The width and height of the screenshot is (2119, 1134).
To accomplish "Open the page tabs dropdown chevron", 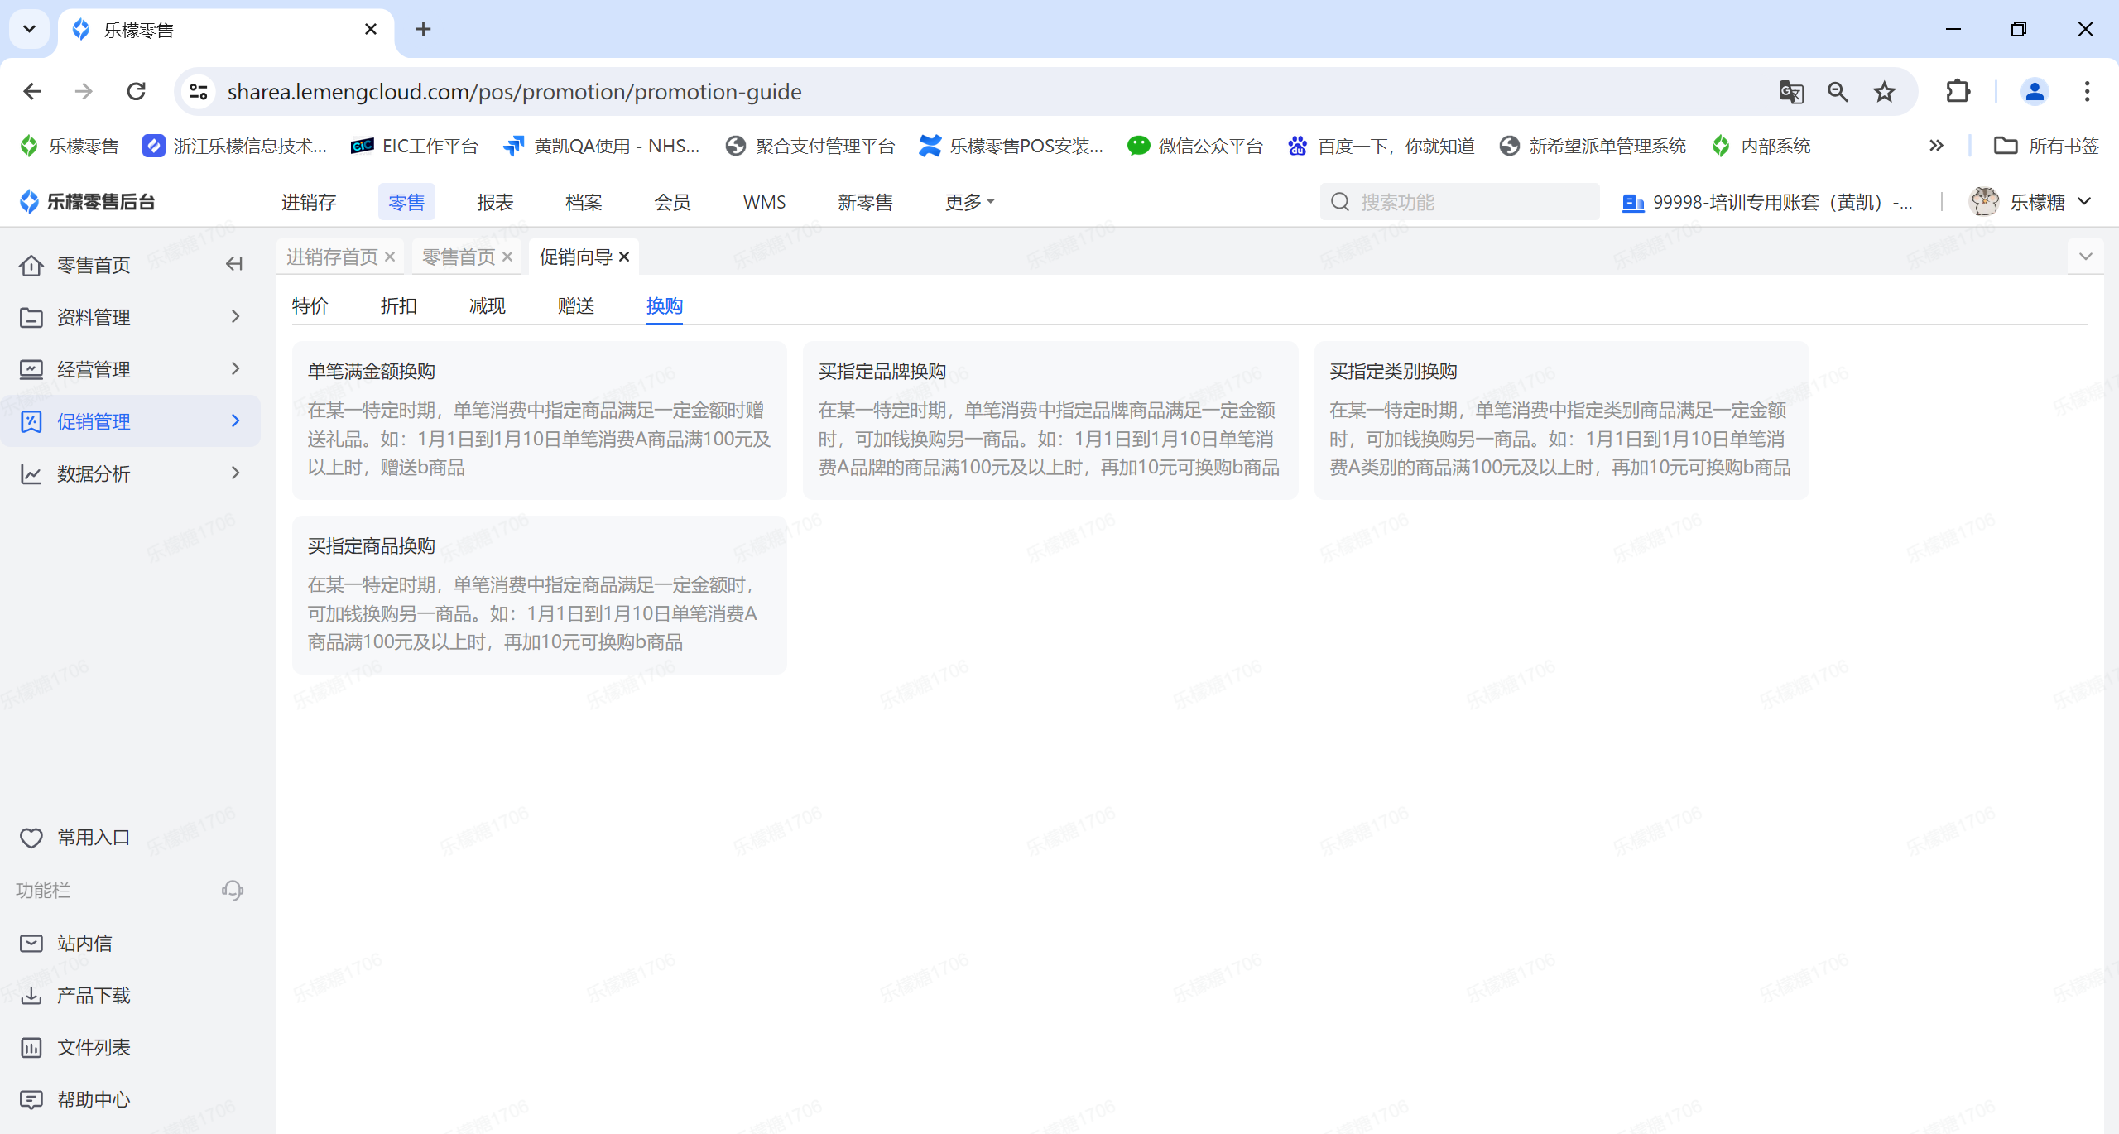I will pos(2085,257).
